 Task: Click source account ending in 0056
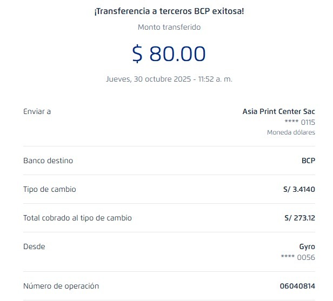coord(298,257)
